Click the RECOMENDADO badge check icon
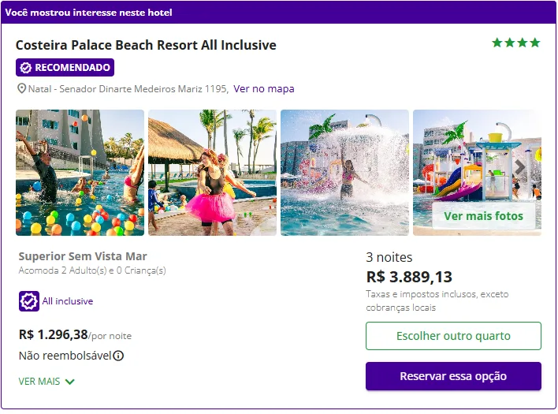558x414 pixels. tap(26, 68)
